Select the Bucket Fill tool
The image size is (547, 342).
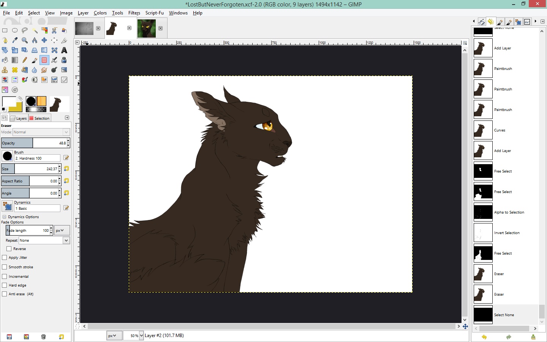[x=5, y=60]
